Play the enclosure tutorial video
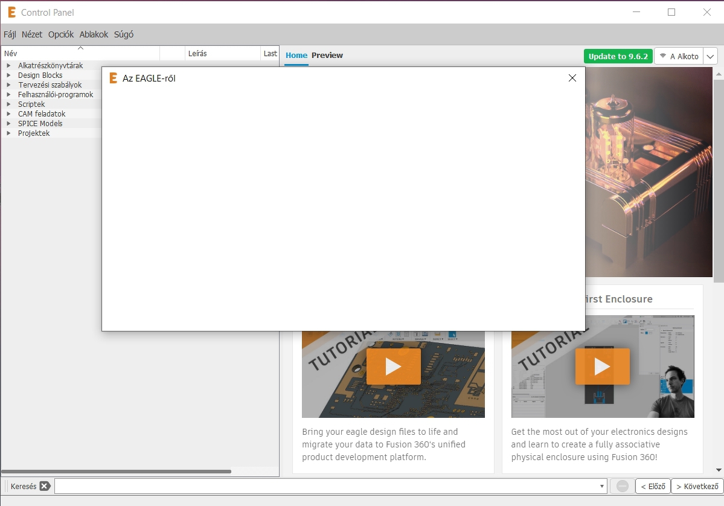Image resolution: width=724 pixels, height=506 pixels. pos(602,367)
